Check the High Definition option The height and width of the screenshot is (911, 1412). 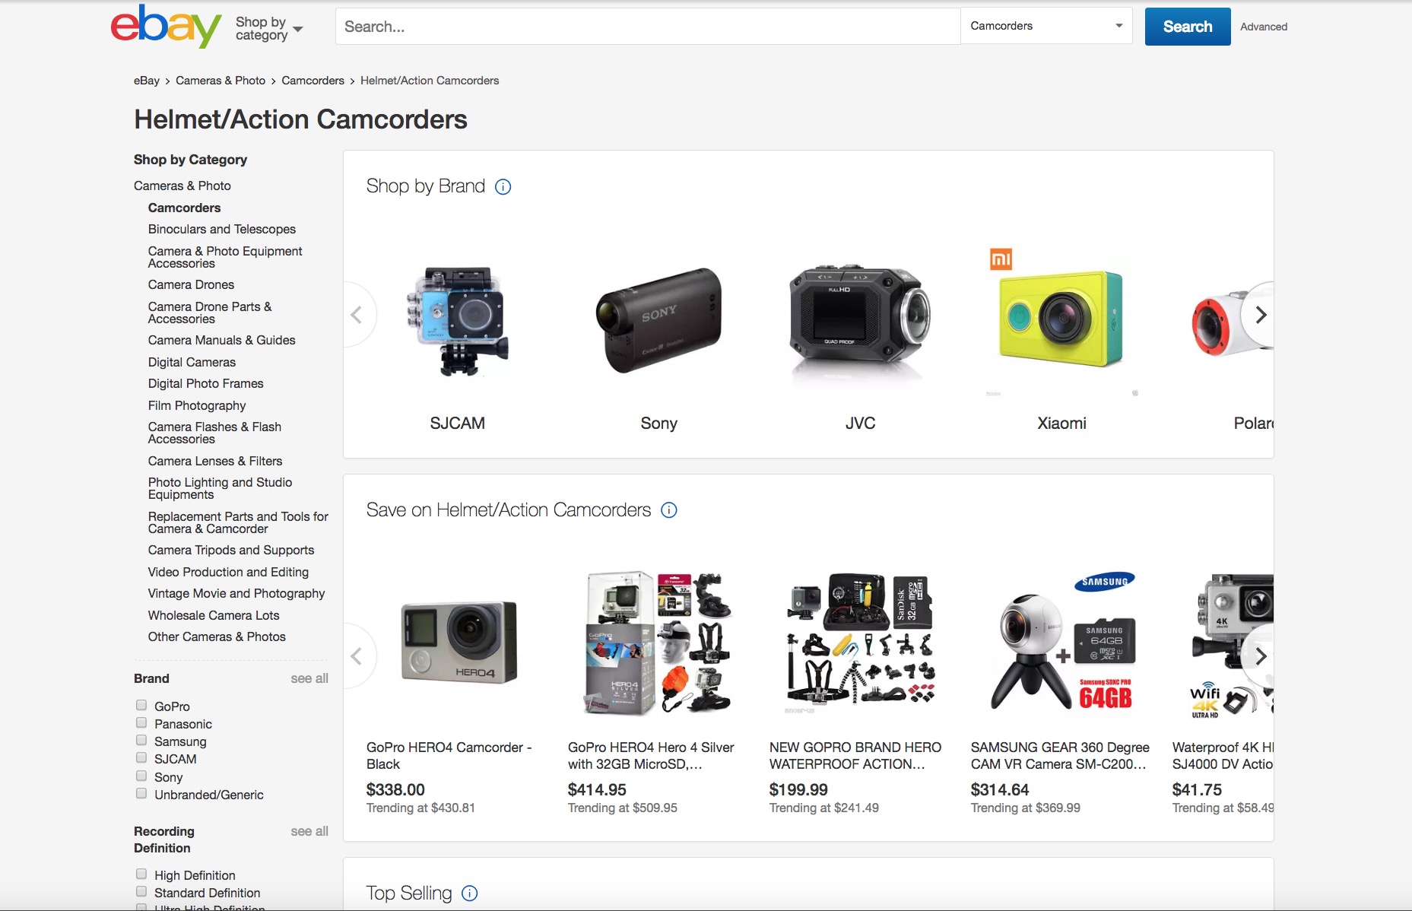[141, 874]
